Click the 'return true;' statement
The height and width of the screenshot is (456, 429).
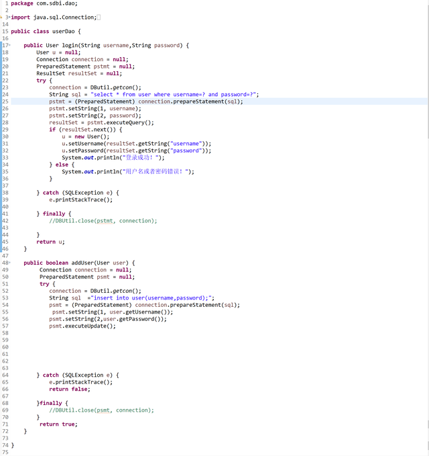(58, 424)
